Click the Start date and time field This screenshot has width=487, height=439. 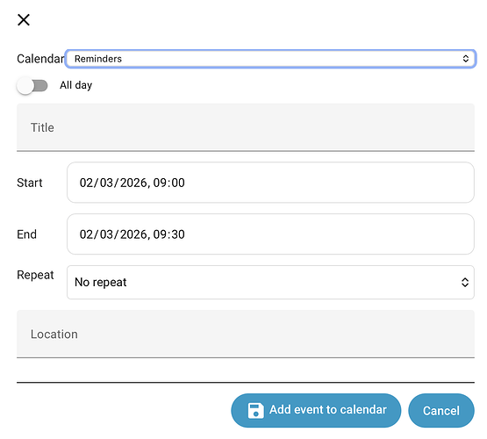(x=270, y=183)
